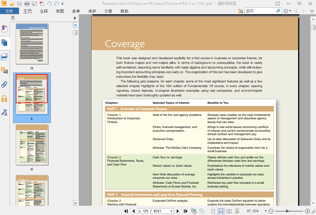Open the Bookmarks panel in left sidebar
Viewport: 316px width, 215px height.
point(4,29)
